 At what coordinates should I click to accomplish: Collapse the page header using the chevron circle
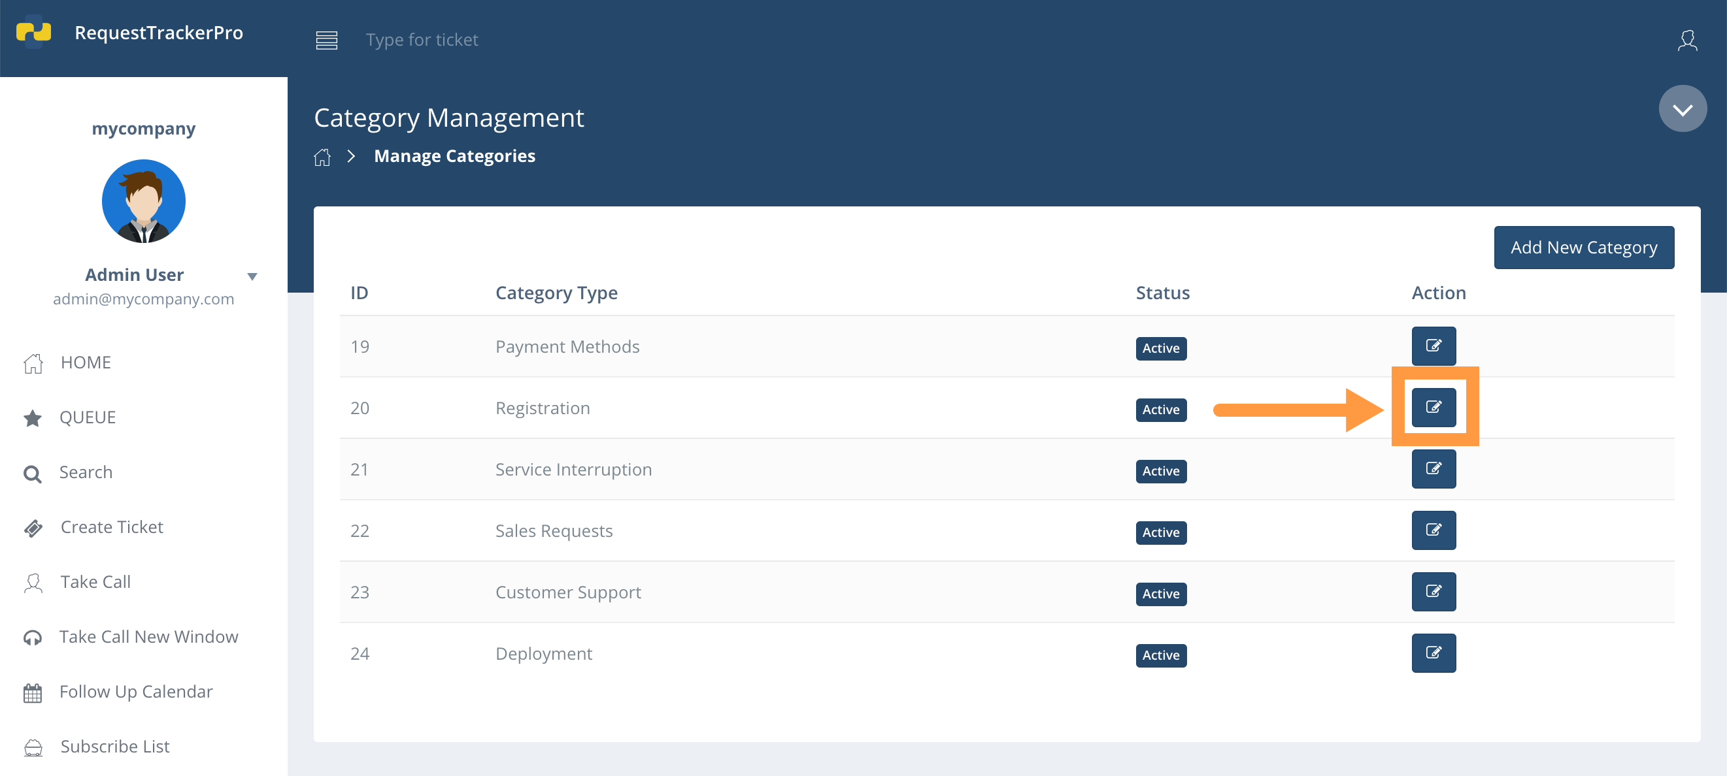coord(1683,108)
